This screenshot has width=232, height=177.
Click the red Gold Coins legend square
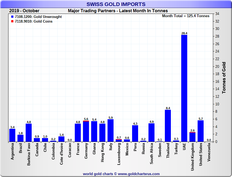(x=12, y=22)
